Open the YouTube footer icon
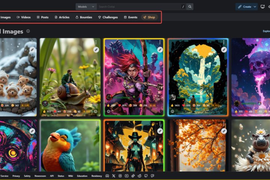The width and height of the screenshot is (270, 180). coord(127,175)
